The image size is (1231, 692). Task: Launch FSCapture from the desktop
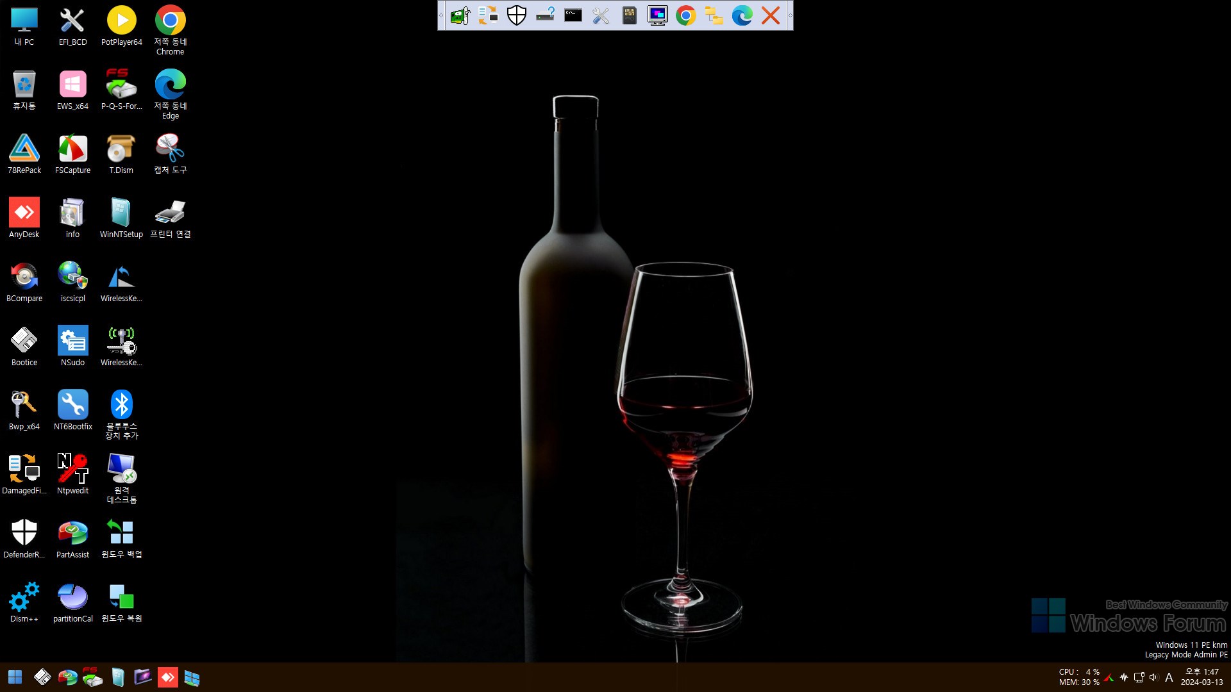pyautogui.click(x=73, y=155)
